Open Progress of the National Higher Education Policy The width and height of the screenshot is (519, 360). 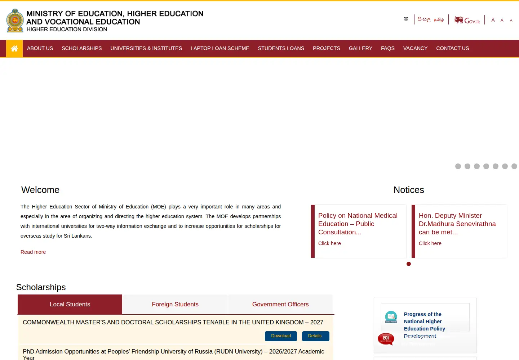coord(425,325)
